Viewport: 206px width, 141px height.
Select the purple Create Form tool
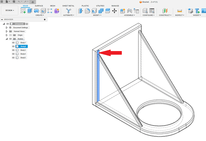57,11
